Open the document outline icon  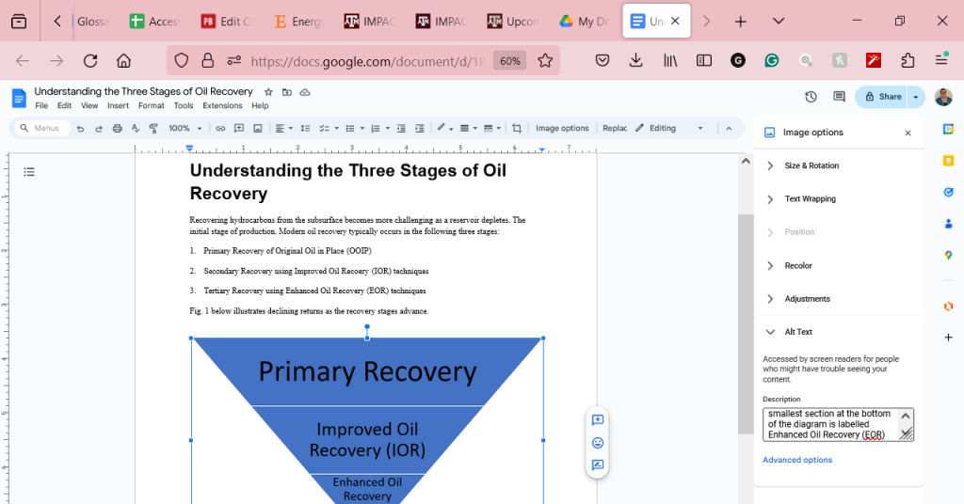(x=29, y=172)
